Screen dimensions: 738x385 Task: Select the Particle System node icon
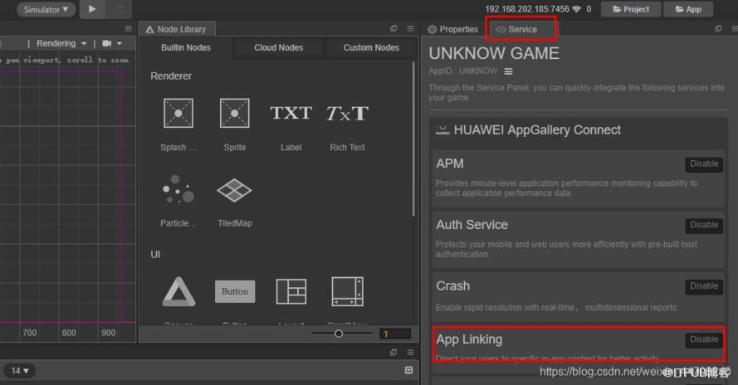pos(178,190)
